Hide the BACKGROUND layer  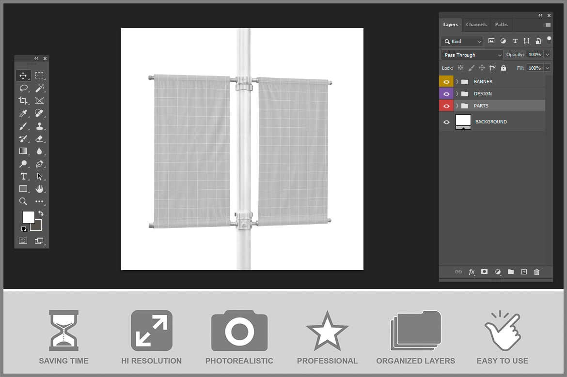tap(446, 122)
